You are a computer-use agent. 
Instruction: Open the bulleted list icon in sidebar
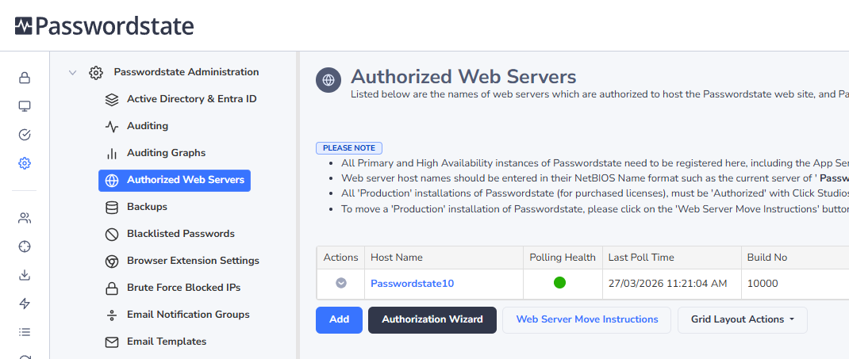[25, 332]
